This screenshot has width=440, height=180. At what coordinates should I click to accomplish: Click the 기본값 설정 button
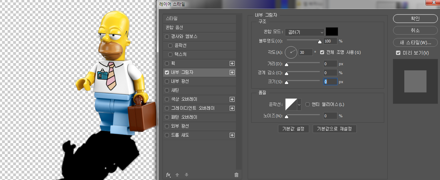(x=293, y=129)
